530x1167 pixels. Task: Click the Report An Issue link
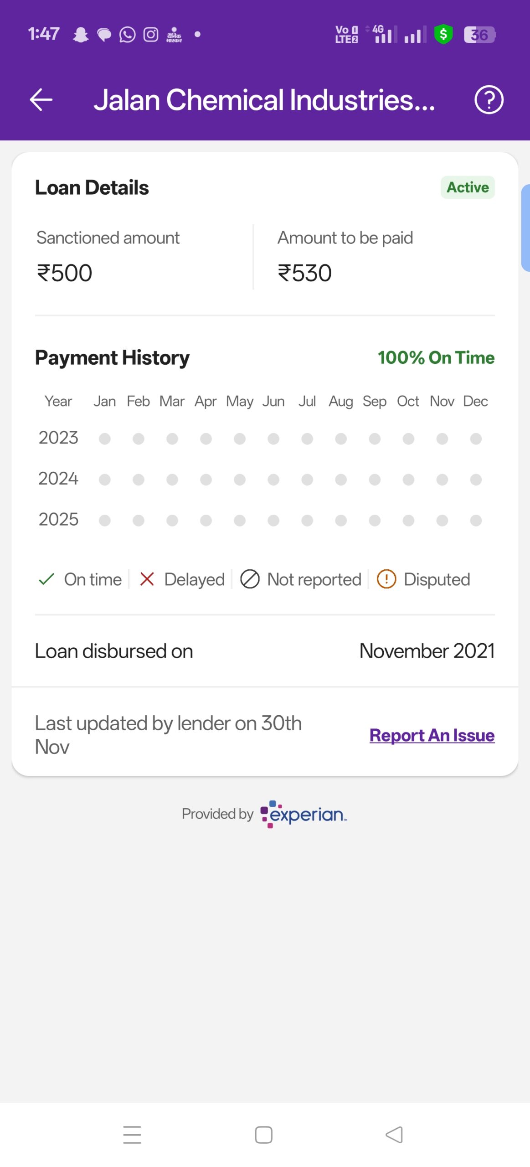coord(432,735)
